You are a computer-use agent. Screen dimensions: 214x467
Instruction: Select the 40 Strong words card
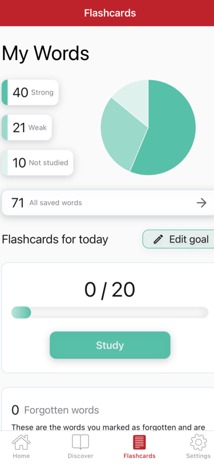pos(30,93)
